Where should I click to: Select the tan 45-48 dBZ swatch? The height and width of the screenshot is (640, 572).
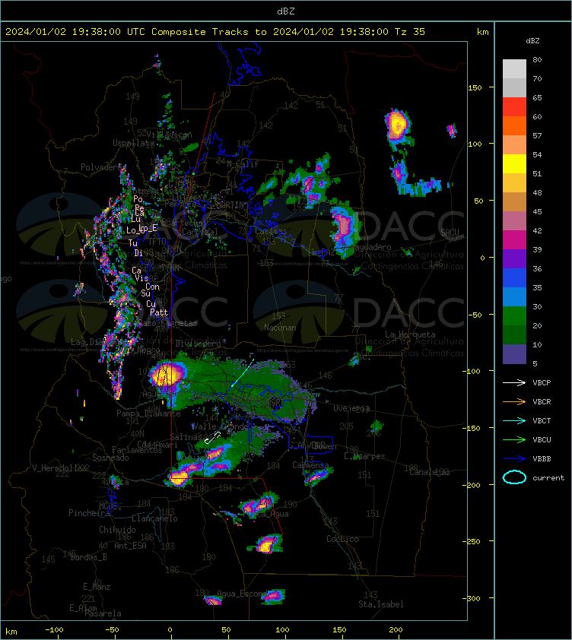click(x=514, y=201)
